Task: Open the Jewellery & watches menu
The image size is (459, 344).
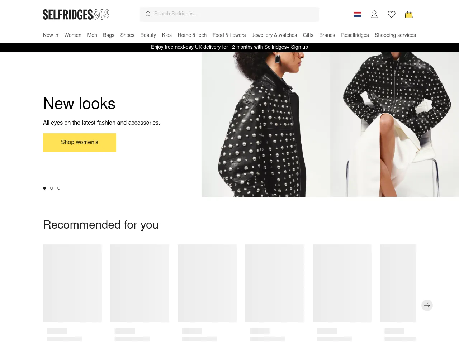Action: click(274, 35)
